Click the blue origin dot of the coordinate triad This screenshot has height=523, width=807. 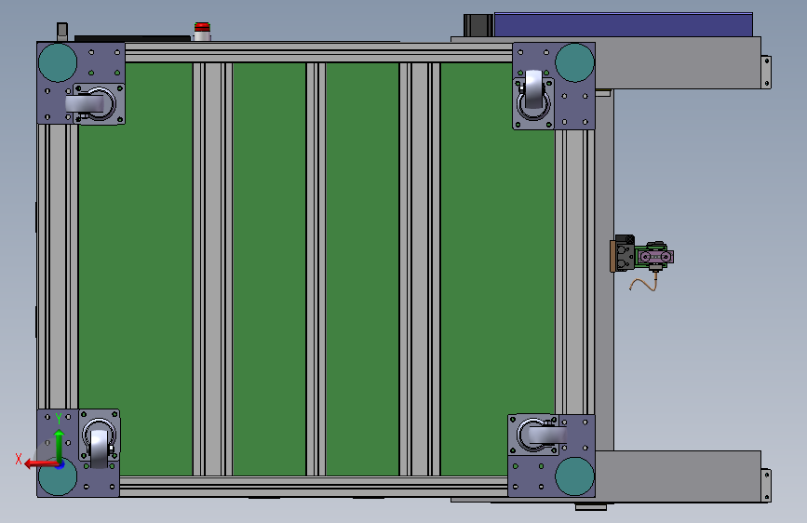click(x=61, y=465)
